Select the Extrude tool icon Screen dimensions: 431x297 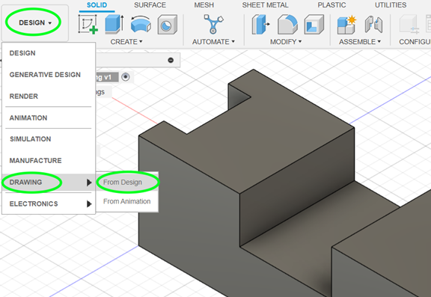(x=114, y=25)
